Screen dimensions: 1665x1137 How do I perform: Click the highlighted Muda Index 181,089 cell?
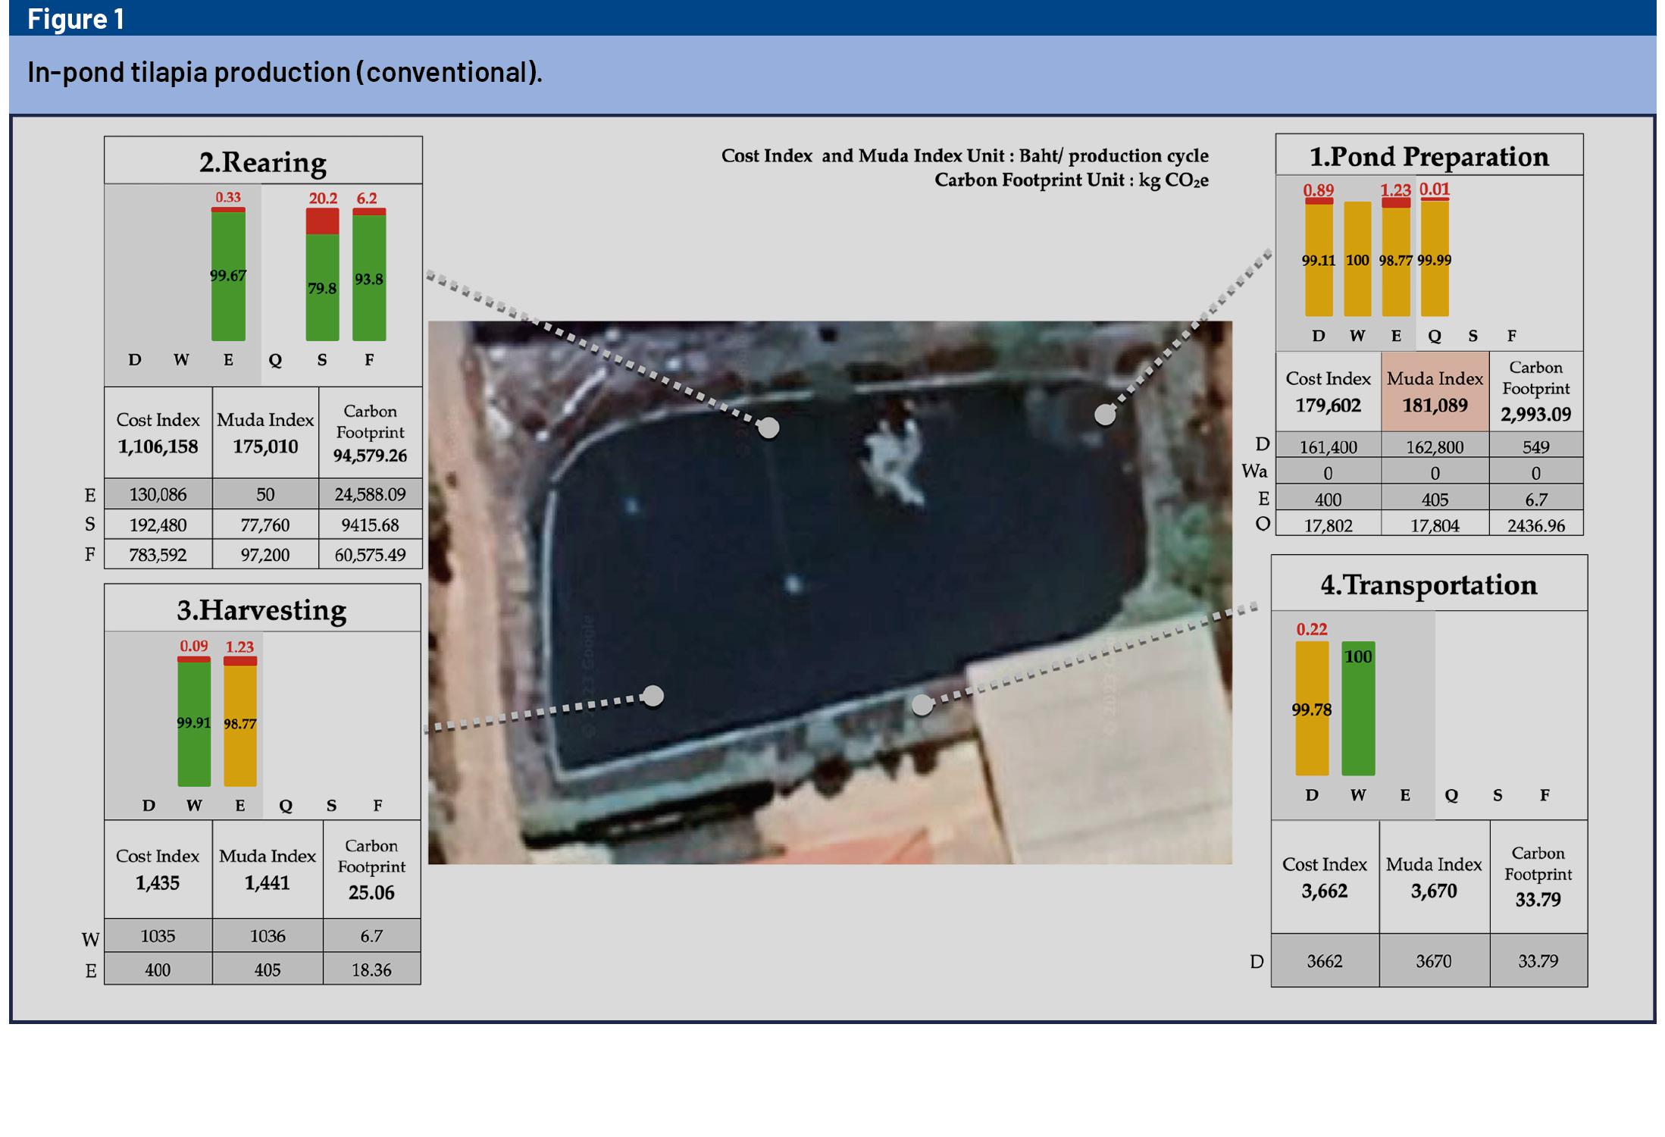coord(1435,392)
